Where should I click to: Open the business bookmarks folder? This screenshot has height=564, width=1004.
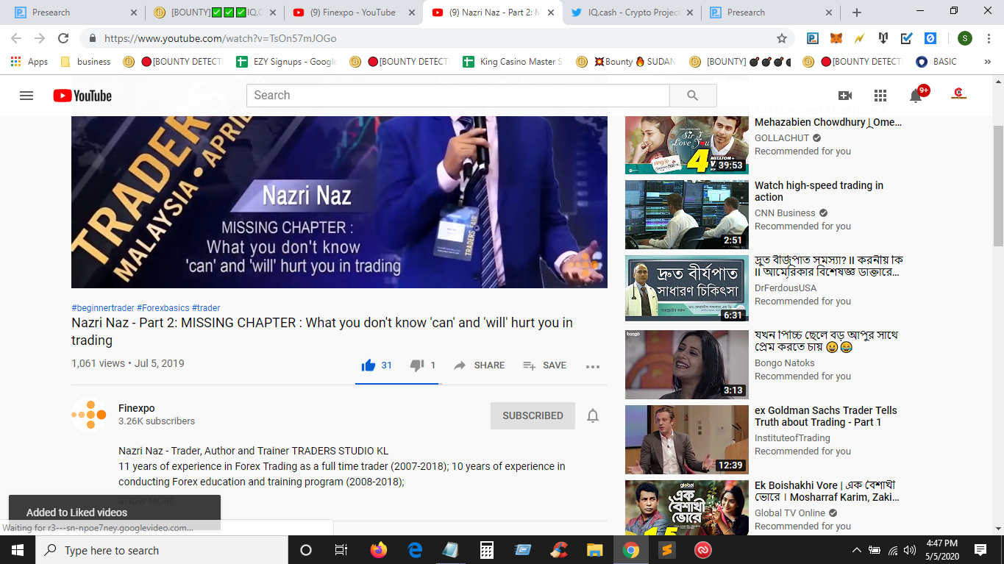pyautogui.click(x=85, y=62)
